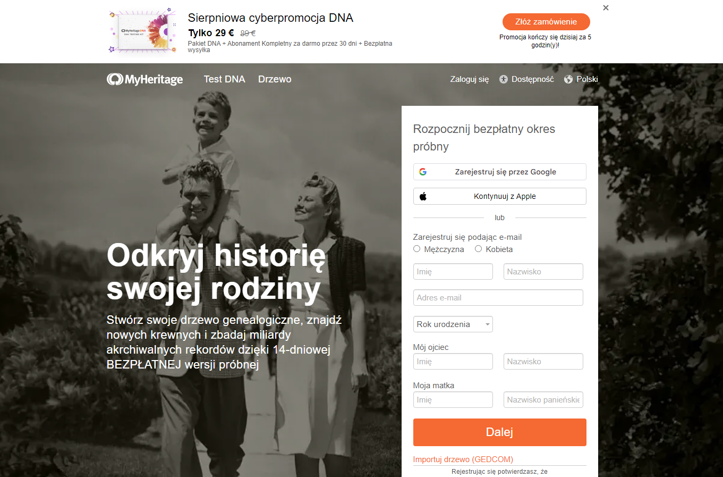Image resolution: width=723 pixels, height=477 pixels.
Task: Click the accessibility person icon
Action: pos(504,79)
